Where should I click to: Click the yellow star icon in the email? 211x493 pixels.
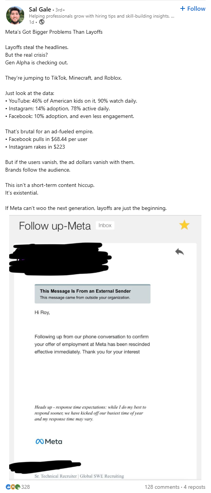(184, 225)
